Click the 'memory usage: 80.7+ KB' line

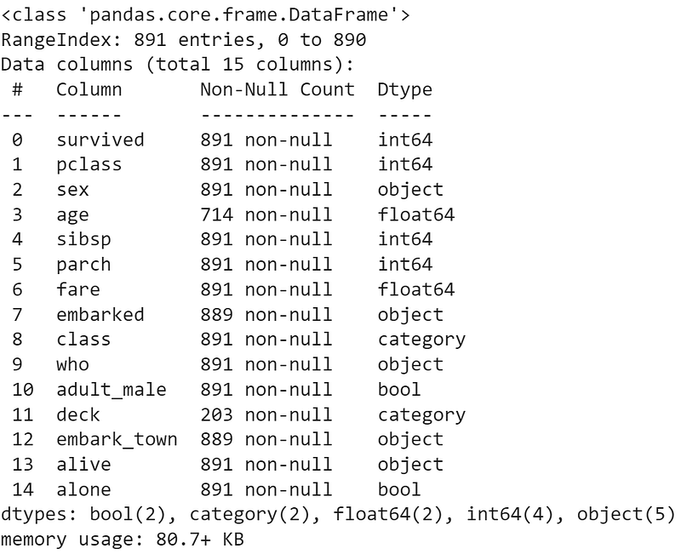tap(122, 540)
